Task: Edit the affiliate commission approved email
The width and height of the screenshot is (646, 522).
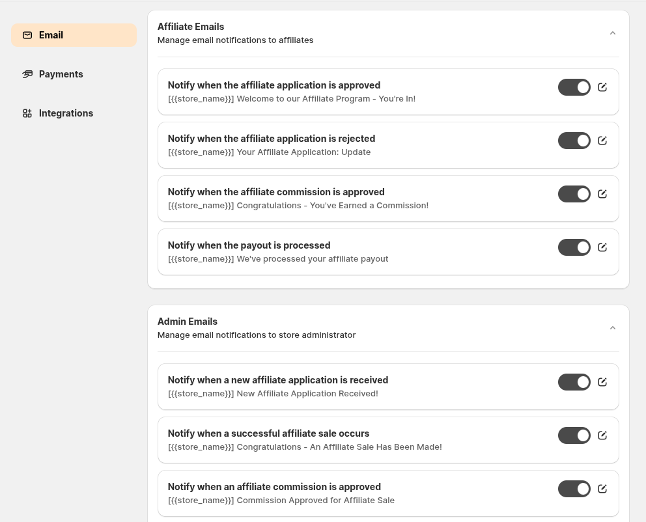Action: click(602, 194)
